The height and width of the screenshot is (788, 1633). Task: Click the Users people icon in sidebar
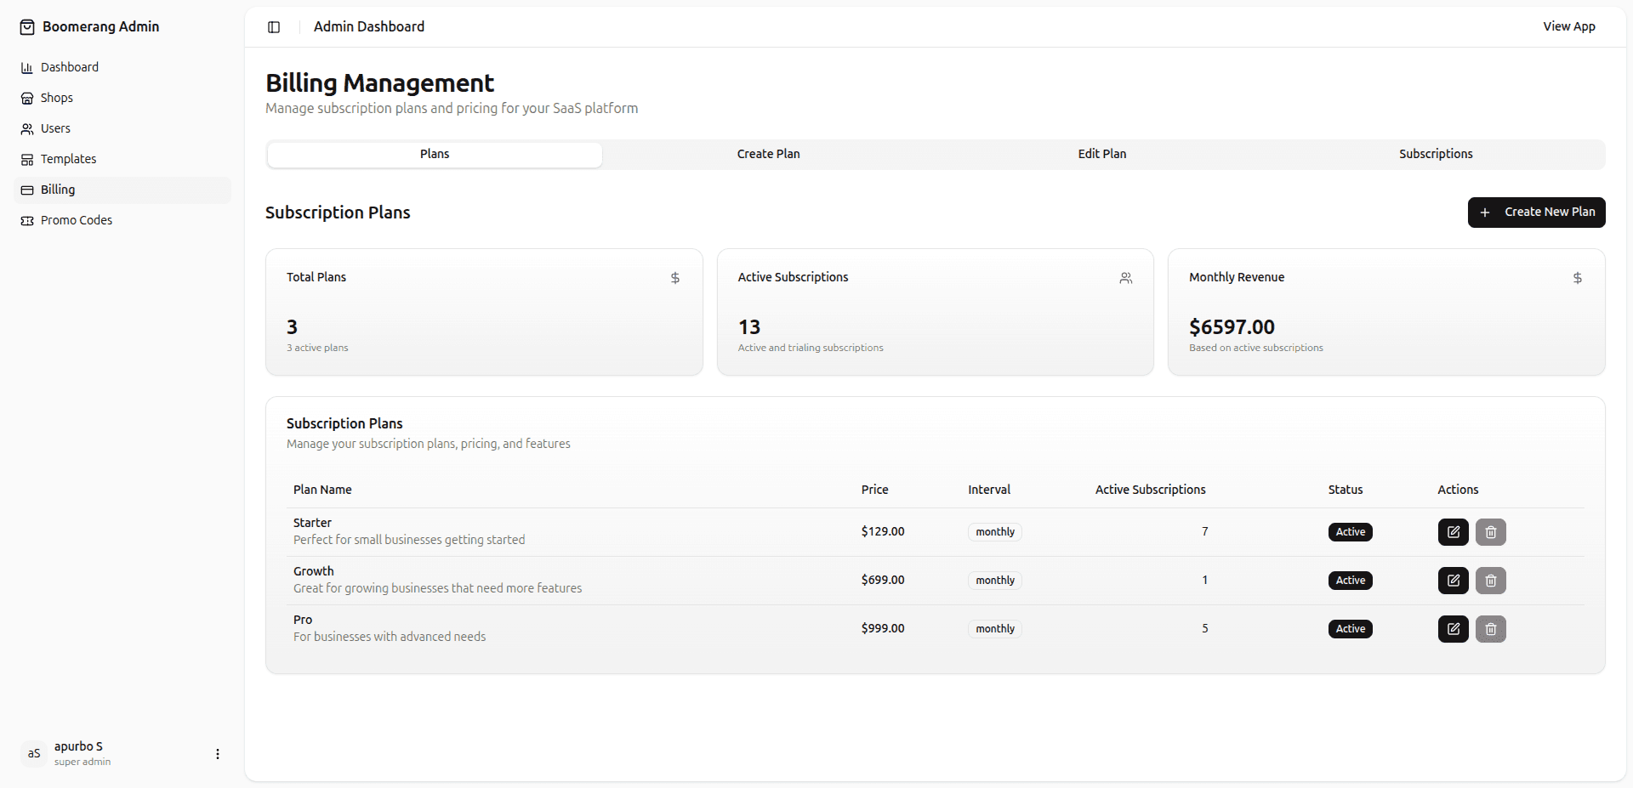(27, 129)
